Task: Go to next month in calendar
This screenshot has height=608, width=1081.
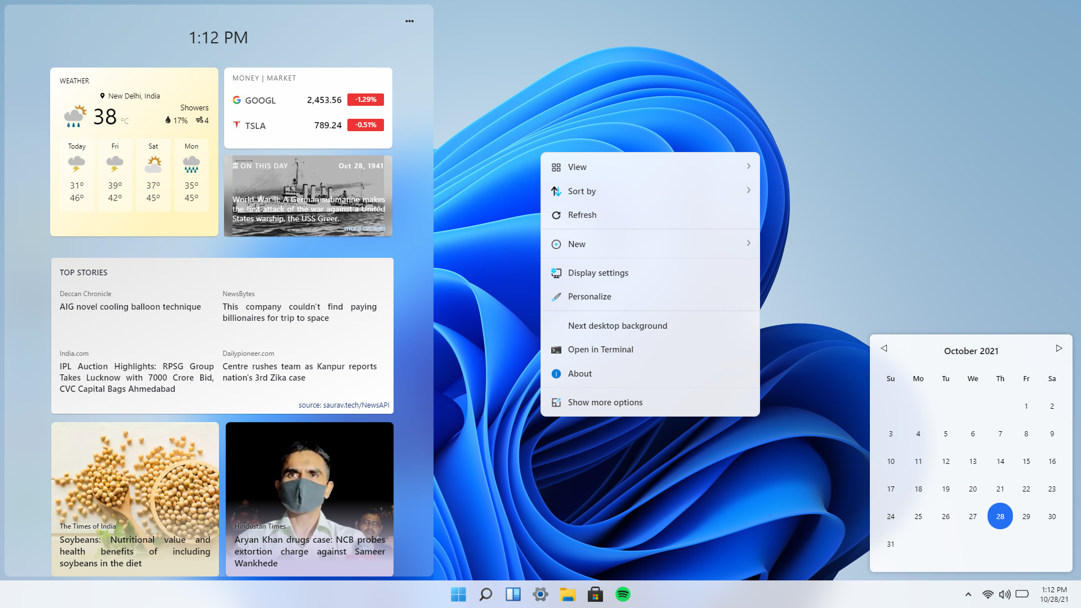Action: [1058, 348]
